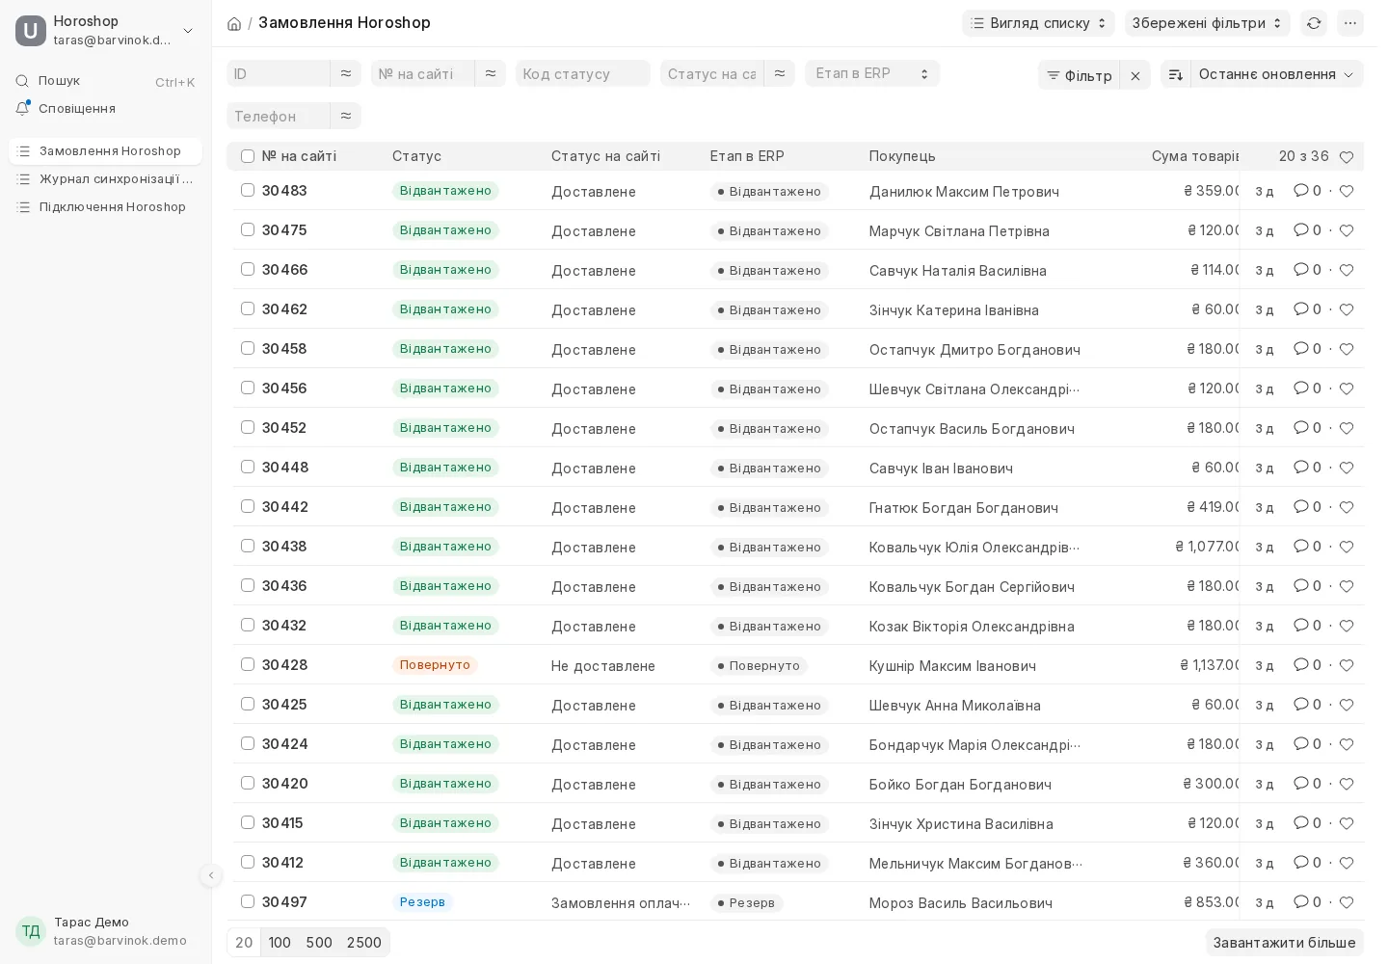
Task: Open the Останнє оновлення sort dropdown
Action: pos(1276,74)
